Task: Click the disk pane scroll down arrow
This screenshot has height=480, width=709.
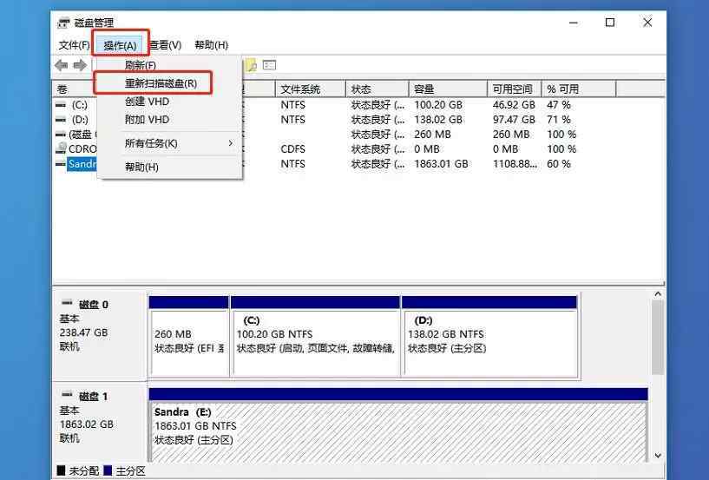Action: (x=657, y=455)
